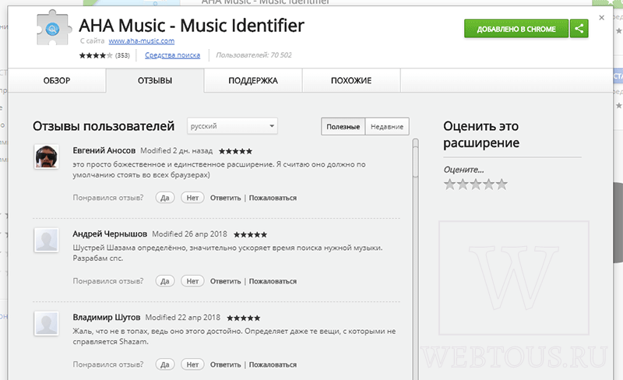Rate the extension one star

[x=450, y=185]
